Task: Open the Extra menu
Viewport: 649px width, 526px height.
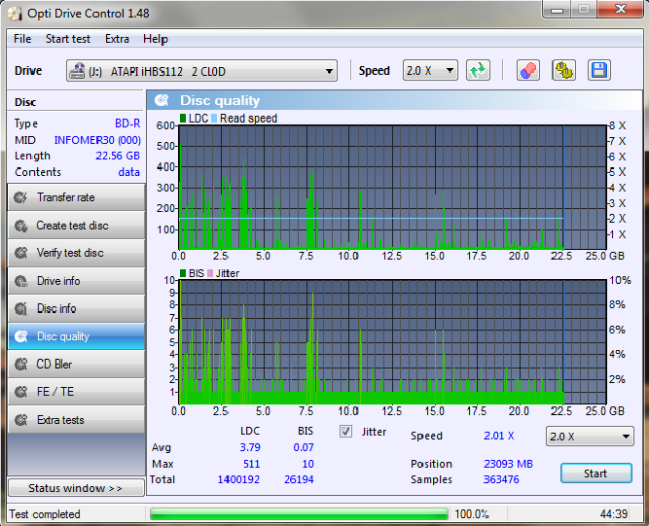Action: [117, 39]
